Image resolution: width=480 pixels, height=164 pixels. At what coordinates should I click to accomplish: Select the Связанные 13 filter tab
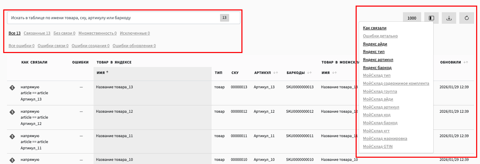(37, 33)
